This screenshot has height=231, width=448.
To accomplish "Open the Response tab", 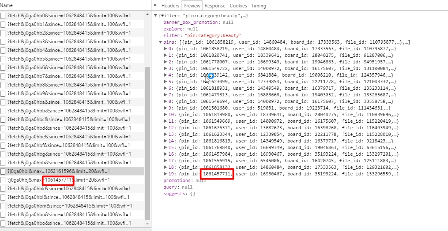I will (215, 6).
